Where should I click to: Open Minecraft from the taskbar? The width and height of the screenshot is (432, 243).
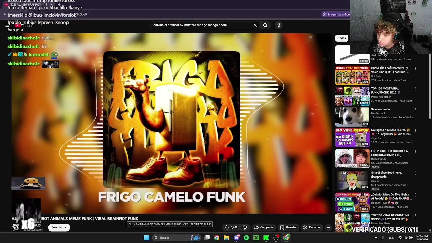256,238
